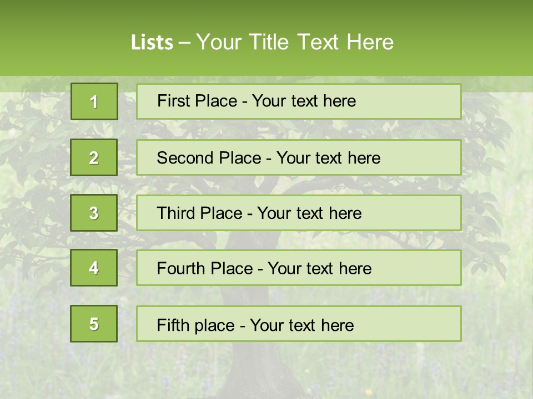The image size is (533, 399).
Task: Select the number 1 box
Action: point(94,101)
